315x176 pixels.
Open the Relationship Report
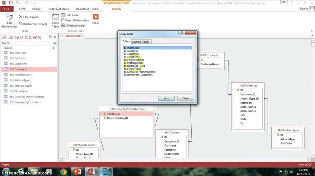pos(33,24)
